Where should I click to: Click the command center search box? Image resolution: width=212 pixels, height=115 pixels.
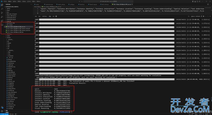pos(108,1)
